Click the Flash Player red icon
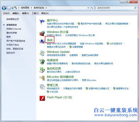 42,98
